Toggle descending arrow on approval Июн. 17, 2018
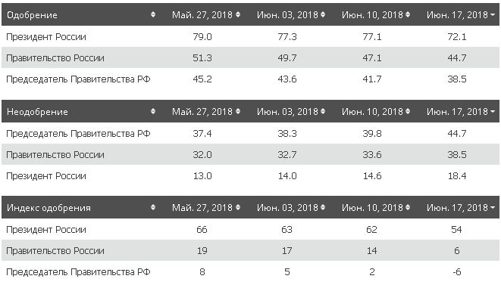Screen dimensions: 501x282 pos(493,14)
